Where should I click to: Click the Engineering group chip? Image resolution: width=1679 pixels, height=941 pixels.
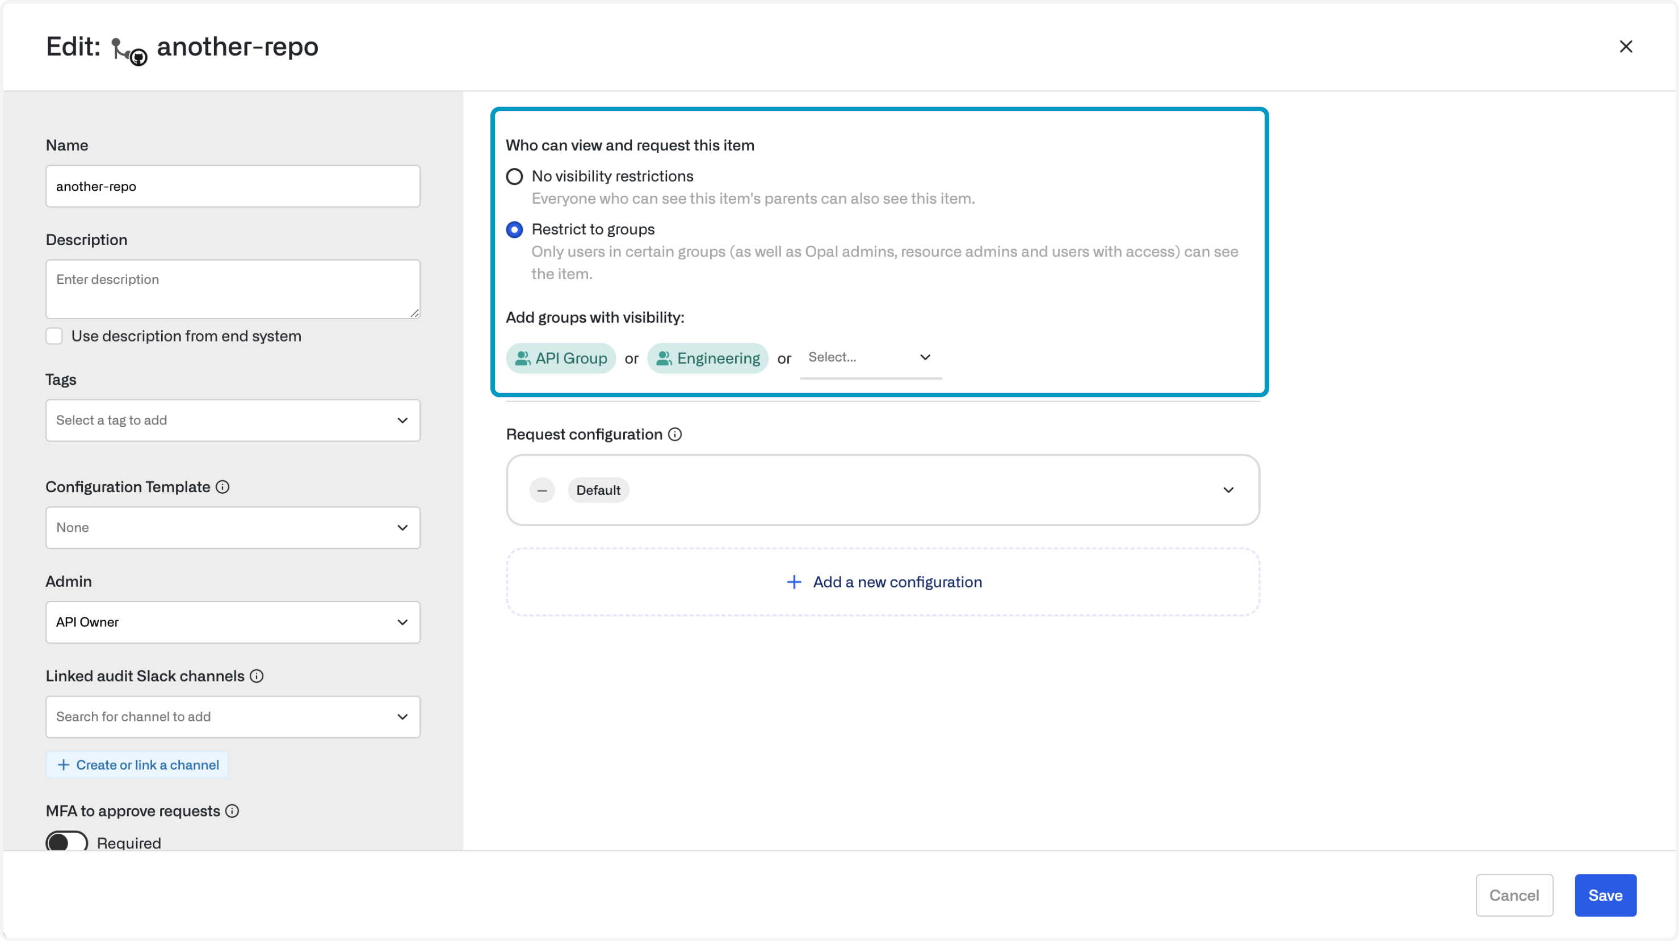click(707, 358)
